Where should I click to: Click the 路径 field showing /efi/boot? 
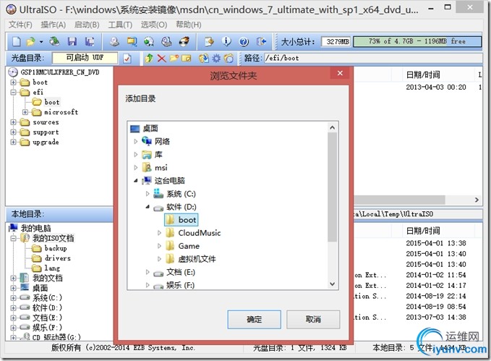click(373, 58)
